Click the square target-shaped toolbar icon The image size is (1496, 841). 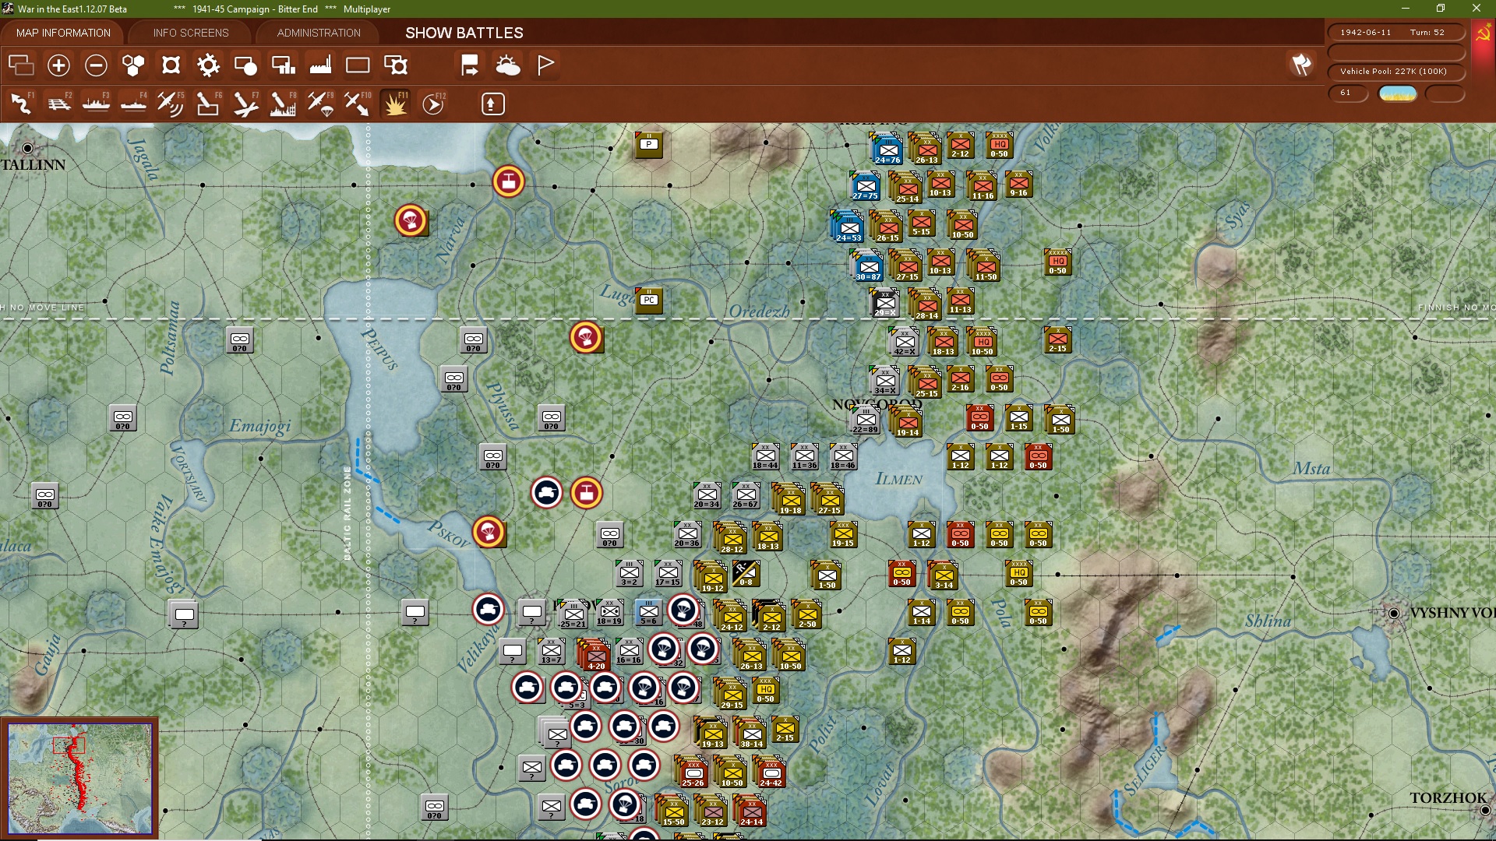point(171,65)
